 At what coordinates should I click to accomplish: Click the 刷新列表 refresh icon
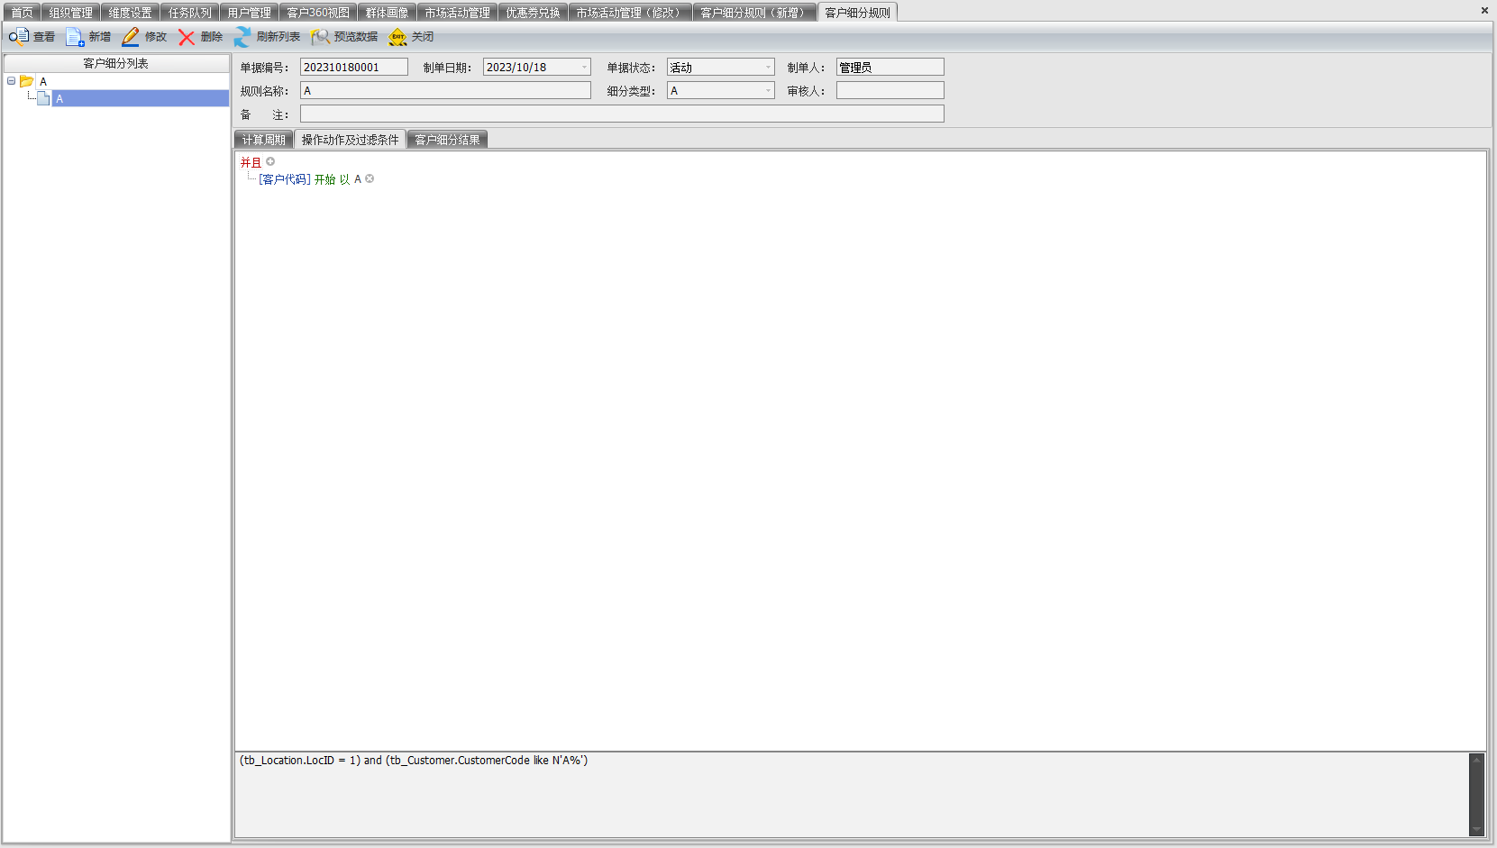pos(242,37)
